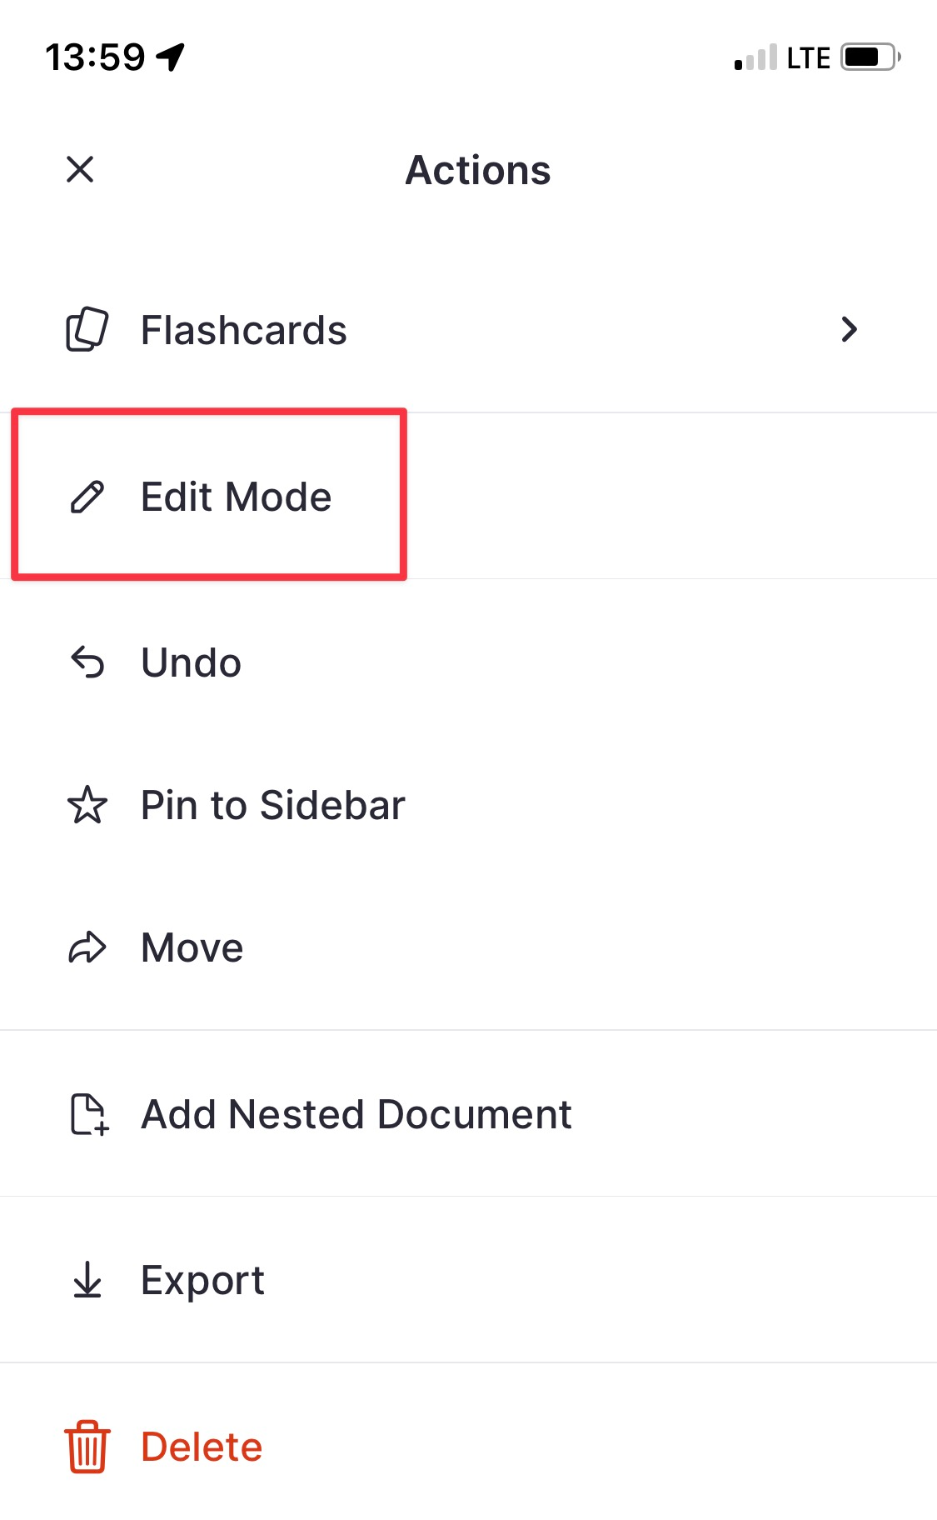Tap the Add Nested Document icon
The image size is (937, 1520).
coord(88,1114)
